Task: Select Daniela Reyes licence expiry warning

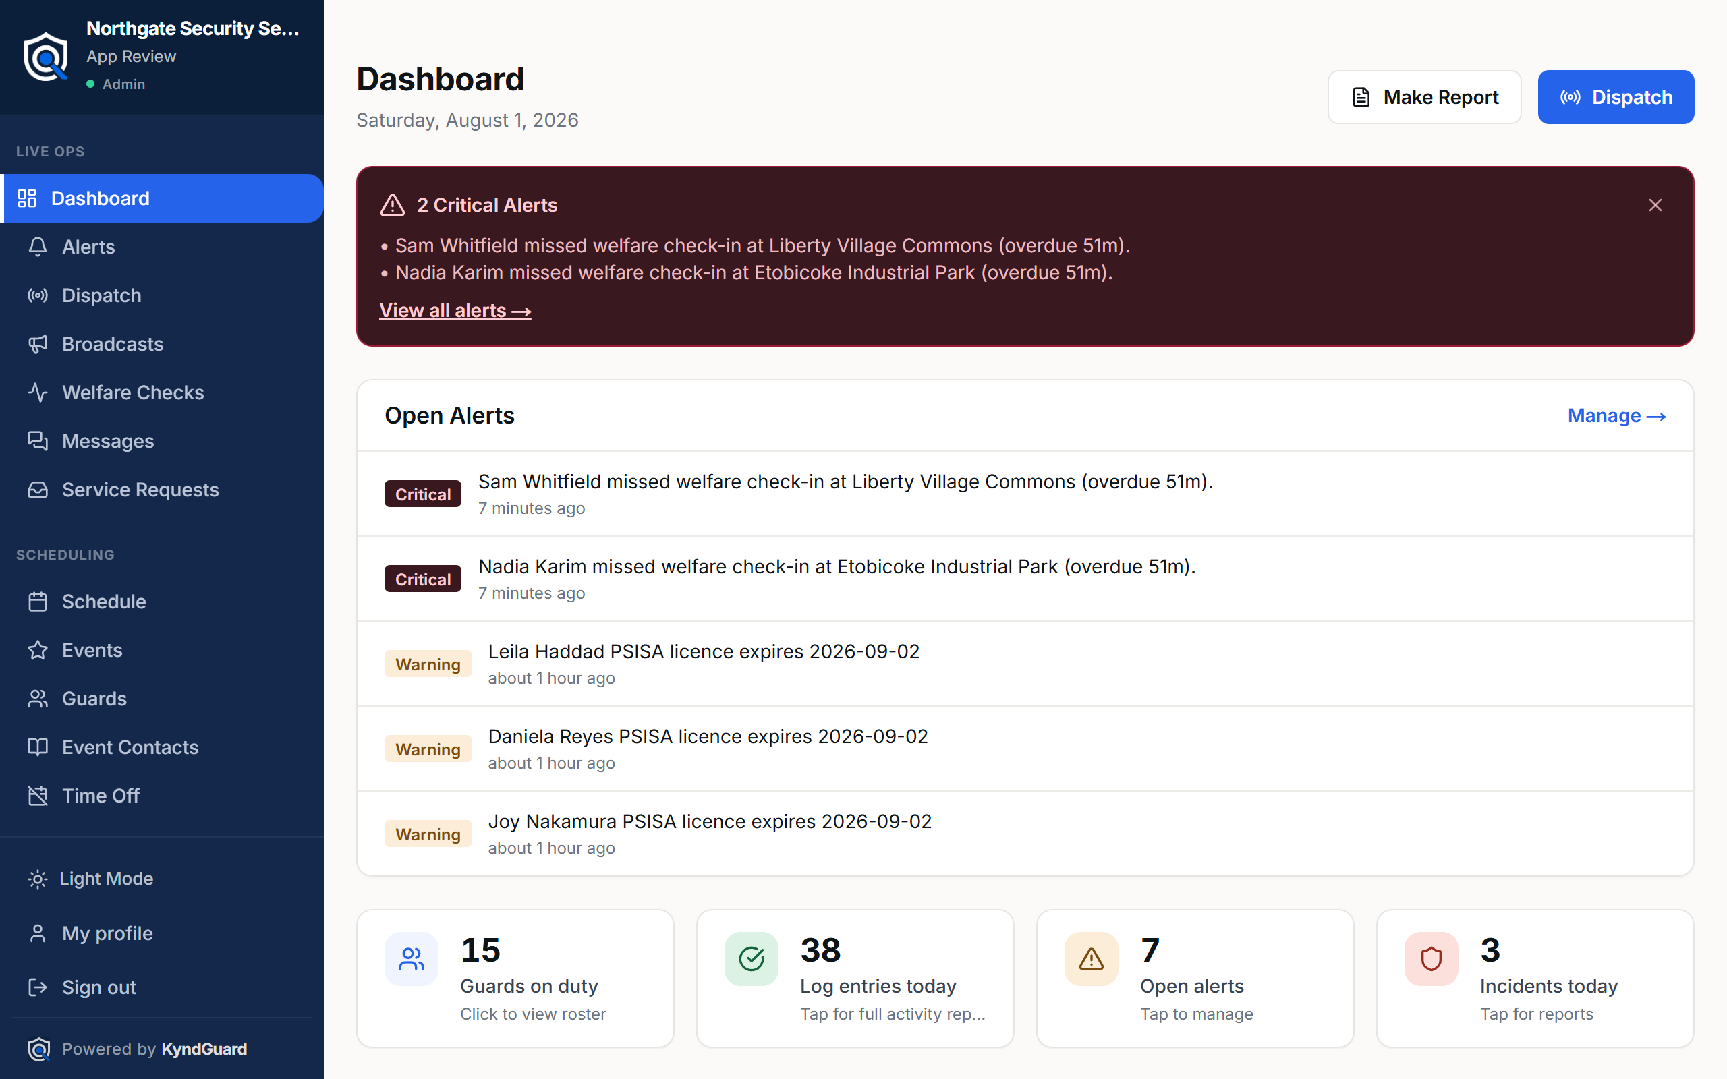Action: (x=1025, y=749)
